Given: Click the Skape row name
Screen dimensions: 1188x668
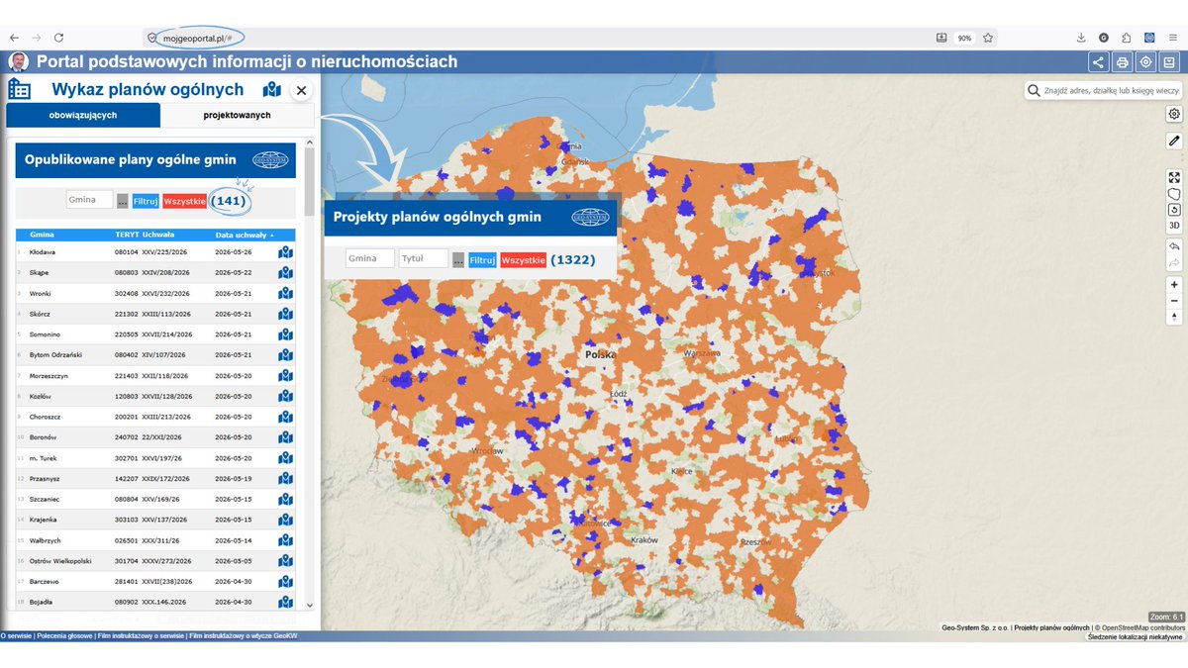Looking at the screenshot, I should point(40,272).
